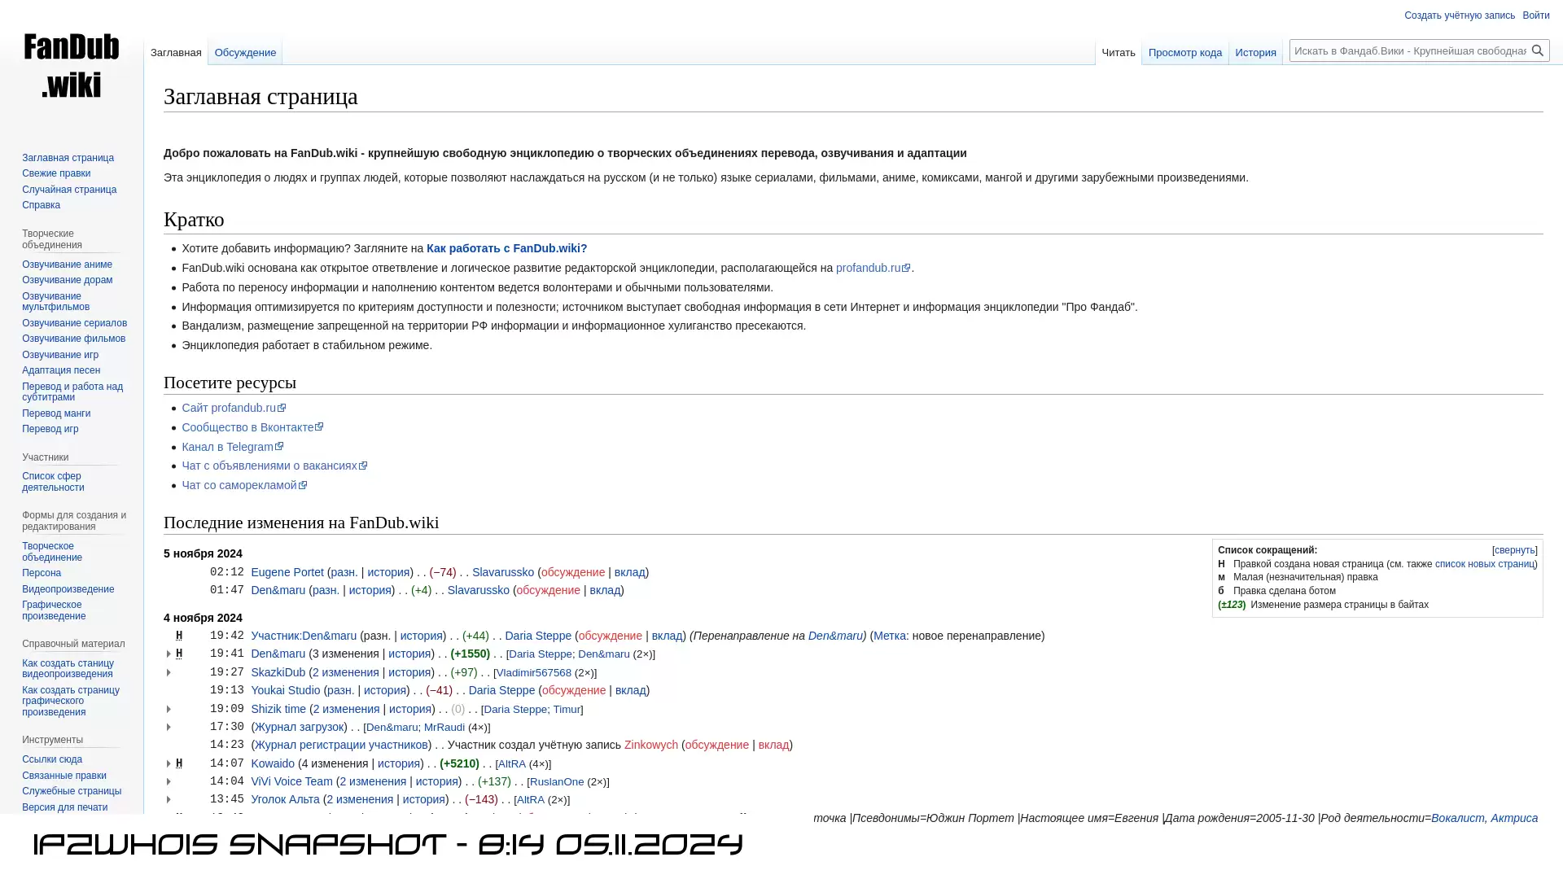Expand the Kowaido 4 changes row
1563x879 pixels.
[169, 764]
